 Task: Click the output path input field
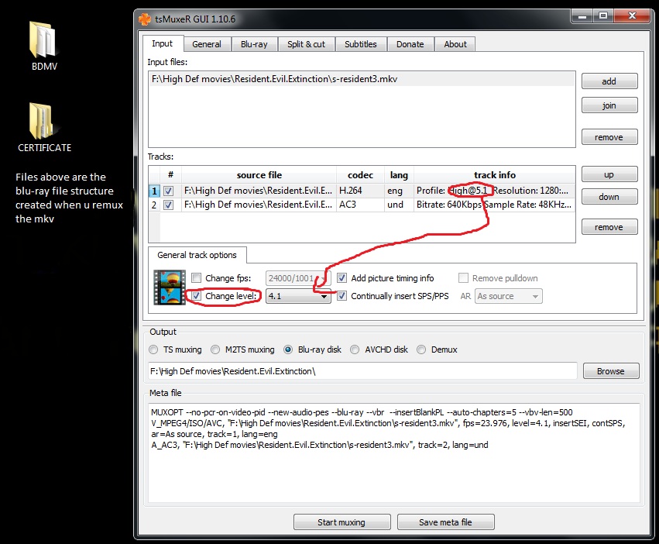pyautogui.click(x=362, y=371)
